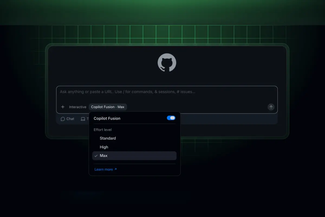Image resolution: width=325 pixels, height=217 pixels.
Task: Click the Effort level heading
Action: (x=103, y=130)
